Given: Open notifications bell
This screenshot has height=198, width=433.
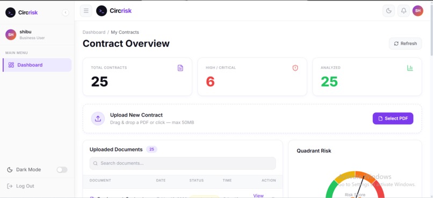Looking at the screenshot, I should (403, 11).
